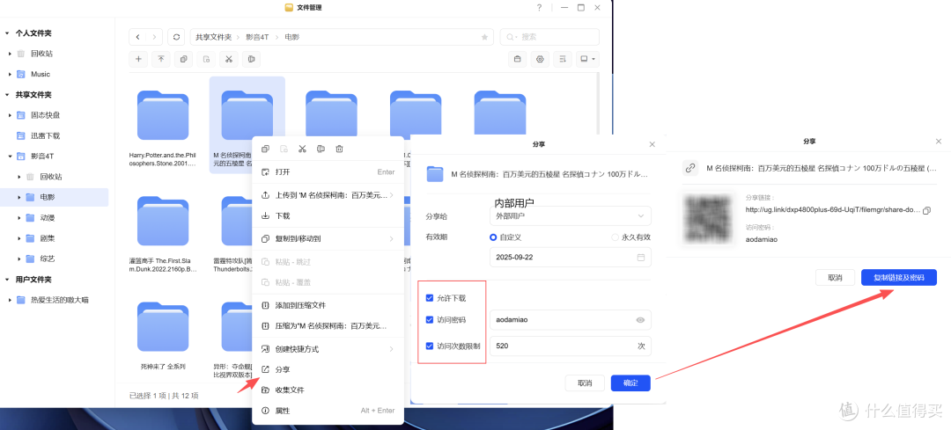Copy the share link with its copy icon
Image resolution: width=951 pixels, height=430 pixels.
click(926, 210)
